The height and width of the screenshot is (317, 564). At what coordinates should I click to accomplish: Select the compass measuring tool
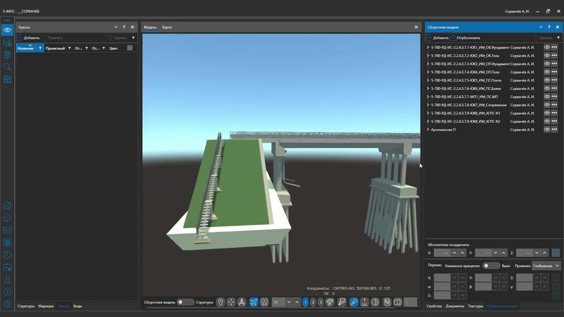click(242, 302)
